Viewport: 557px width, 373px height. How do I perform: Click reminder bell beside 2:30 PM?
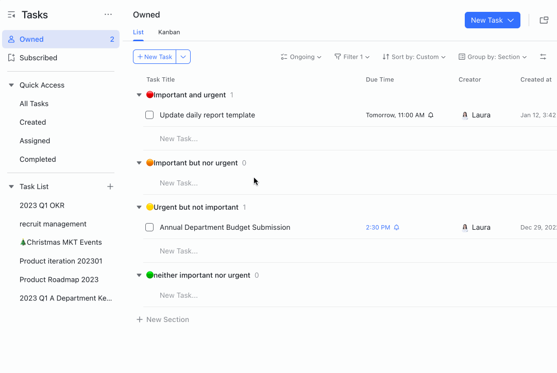pos(396,227)
